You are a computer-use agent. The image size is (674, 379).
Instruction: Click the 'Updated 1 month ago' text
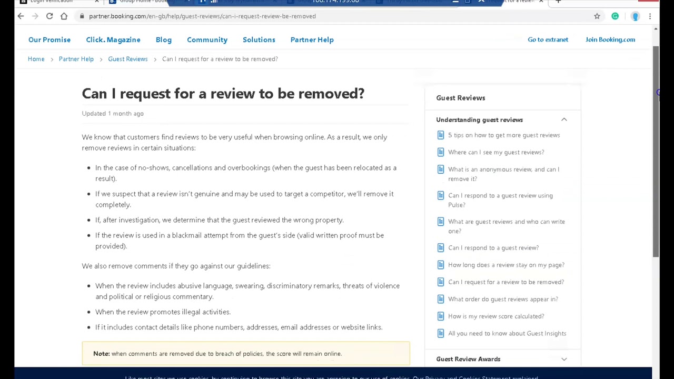coord(113,114)
